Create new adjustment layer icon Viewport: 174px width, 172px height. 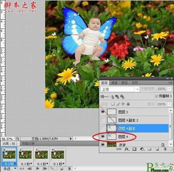click(142, 149)
